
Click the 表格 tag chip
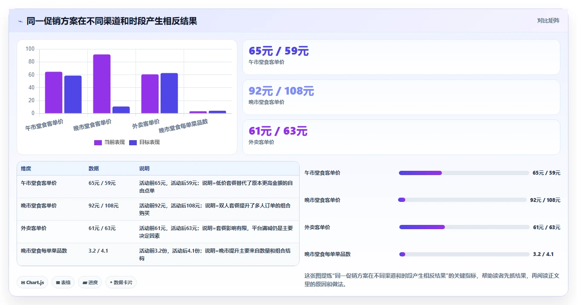pos(63,282)
